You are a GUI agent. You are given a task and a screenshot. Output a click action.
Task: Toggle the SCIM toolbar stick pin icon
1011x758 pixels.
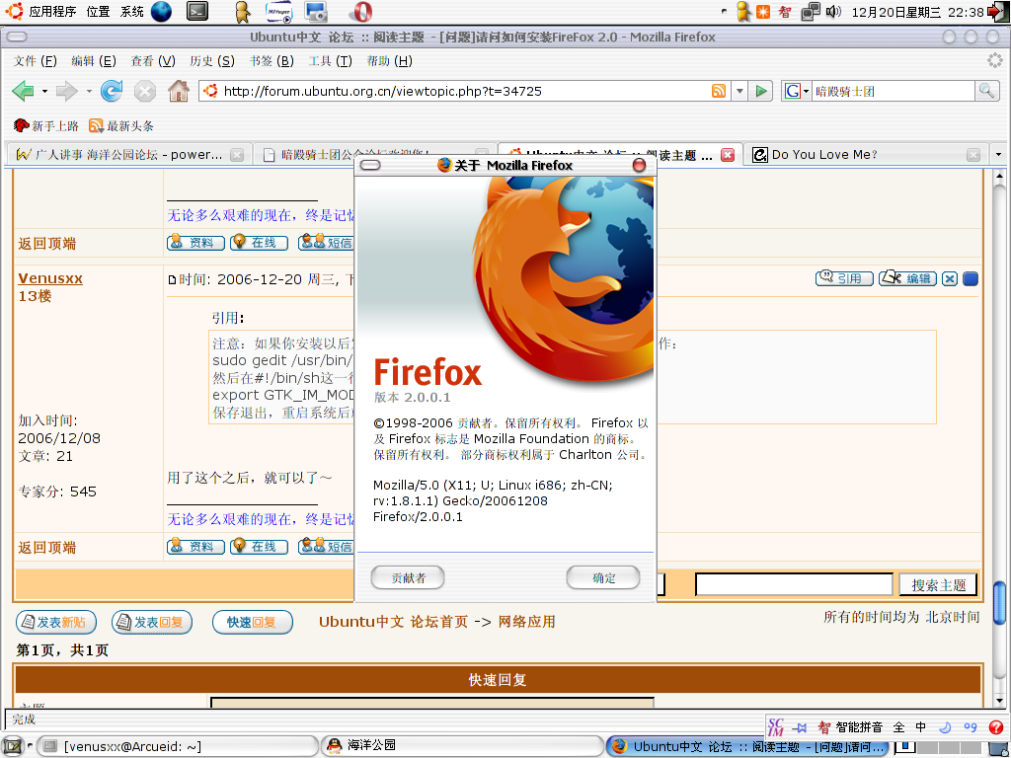800,727
